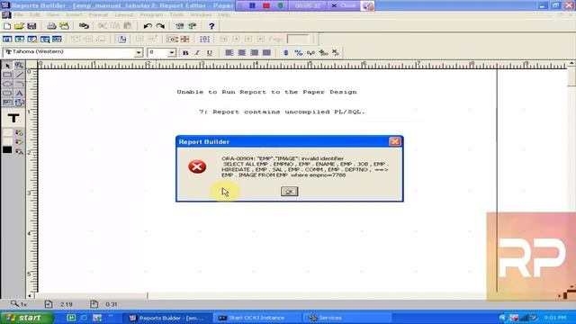Click Close on the recorder bar

click(344, 5)
